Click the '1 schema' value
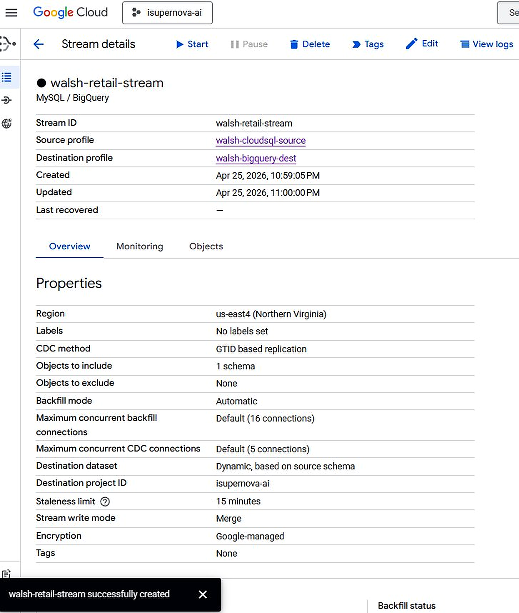Viewport: 519px width, 613px height. [236, 366]
